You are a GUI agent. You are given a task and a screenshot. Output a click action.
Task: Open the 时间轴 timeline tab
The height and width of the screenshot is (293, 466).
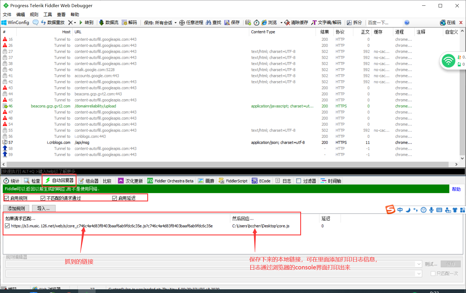click(331, 181)
